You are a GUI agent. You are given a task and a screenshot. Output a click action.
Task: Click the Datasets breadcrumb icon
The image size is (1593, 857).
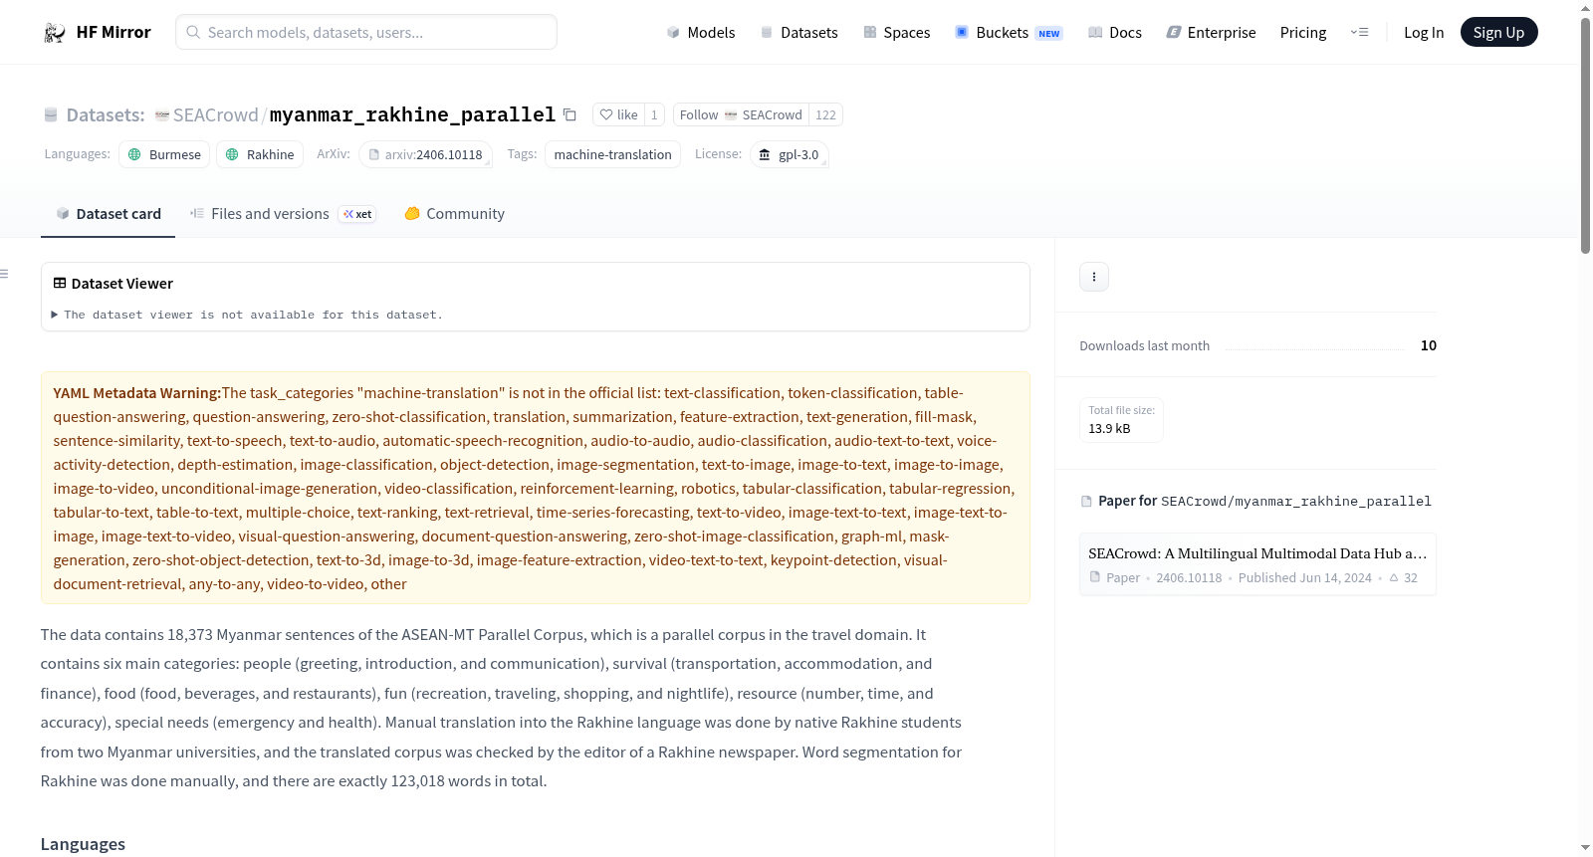pos(51,115)
